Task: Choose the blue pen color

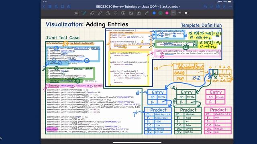Action: (154, 13)
